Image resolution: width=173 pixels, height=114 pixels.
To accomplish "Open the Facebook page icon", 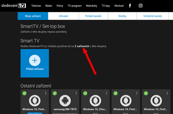I will pyautogui.click(x=130, y=6).
